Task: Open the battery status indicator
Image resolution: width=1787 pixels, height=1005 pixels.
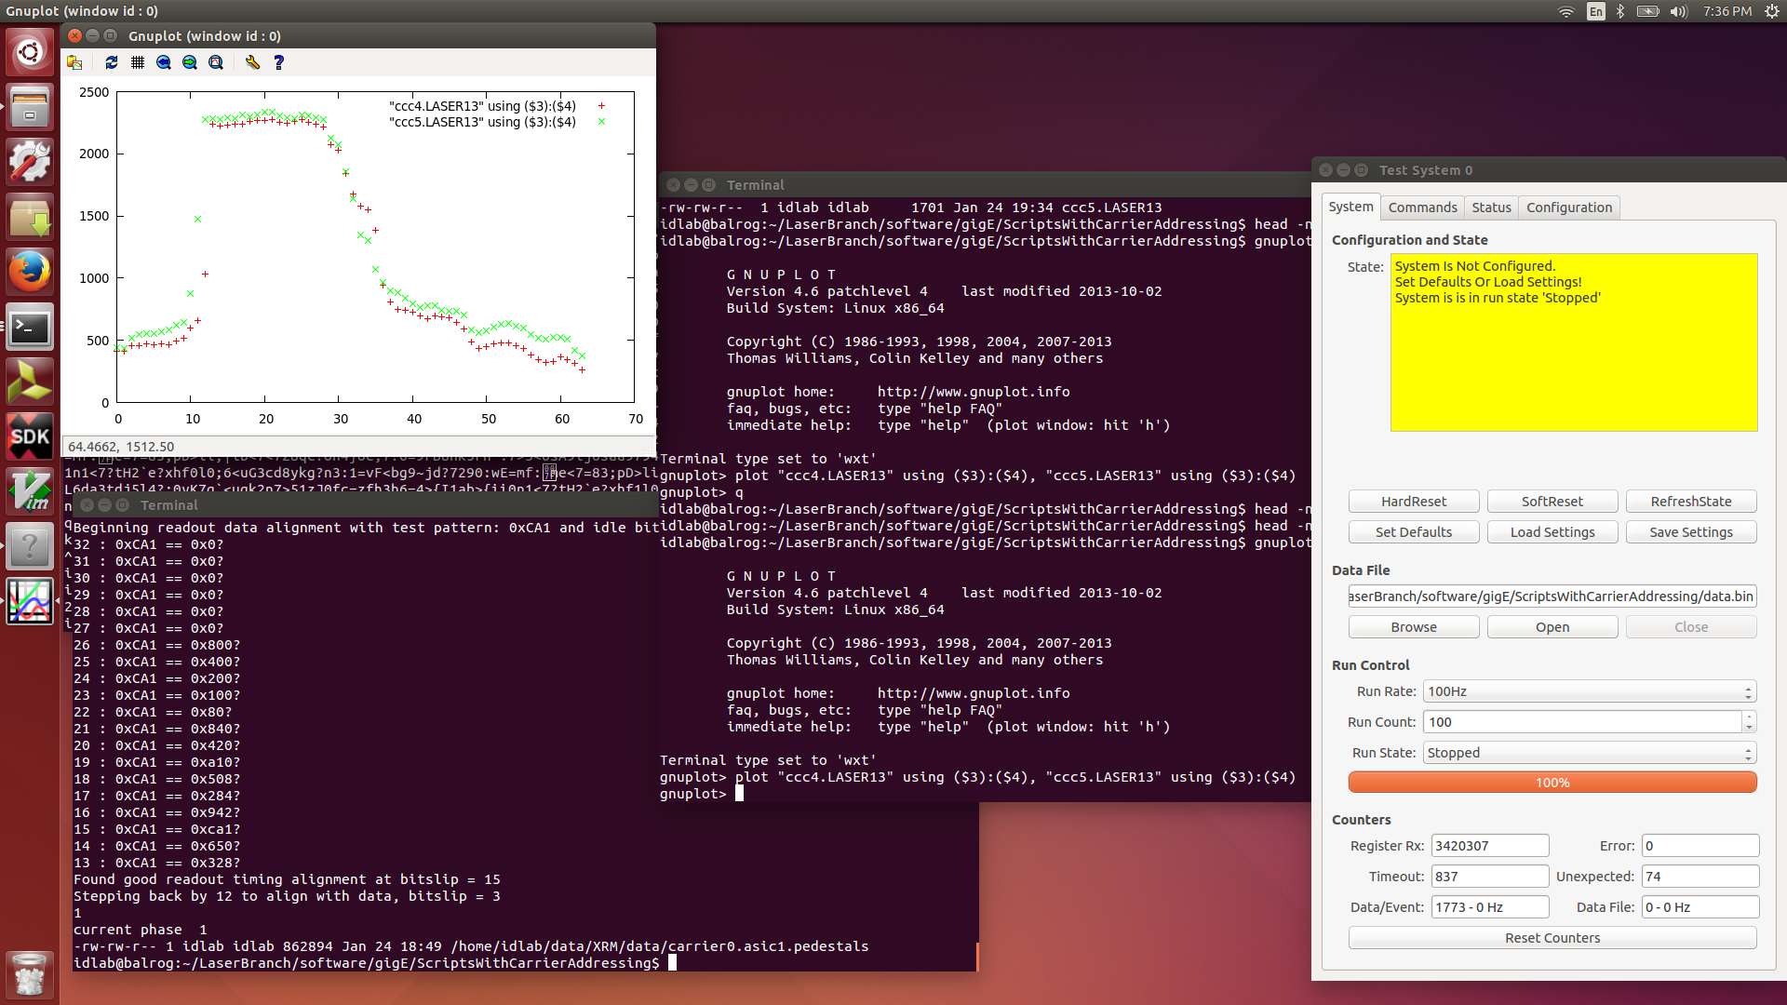Action: click(x=1648, y=11)
